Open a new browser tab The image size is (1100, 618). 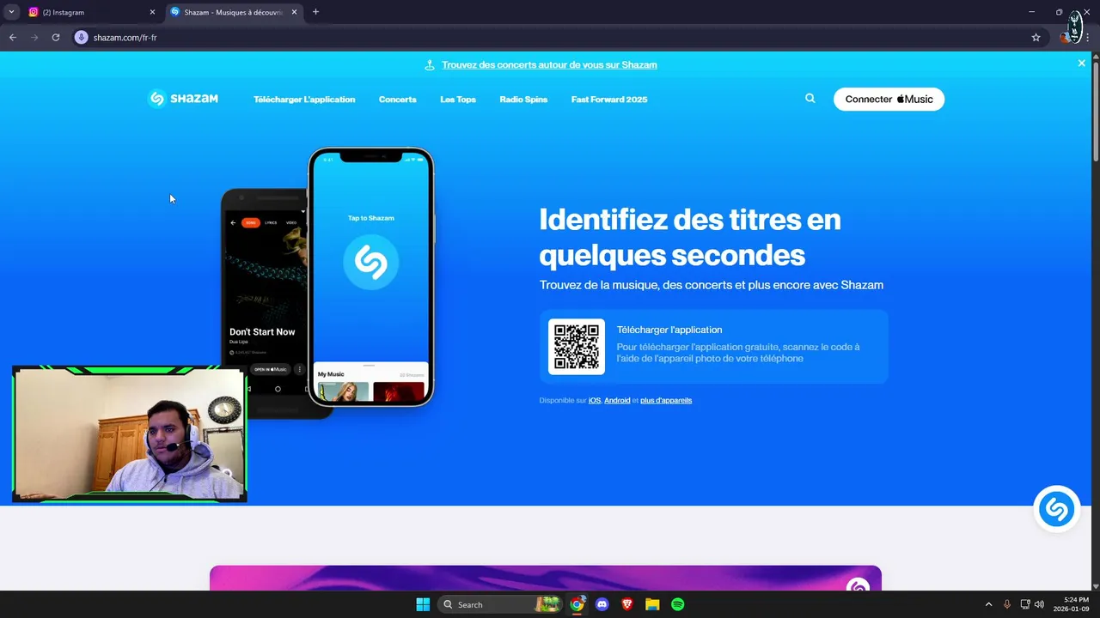coord(315,12)
